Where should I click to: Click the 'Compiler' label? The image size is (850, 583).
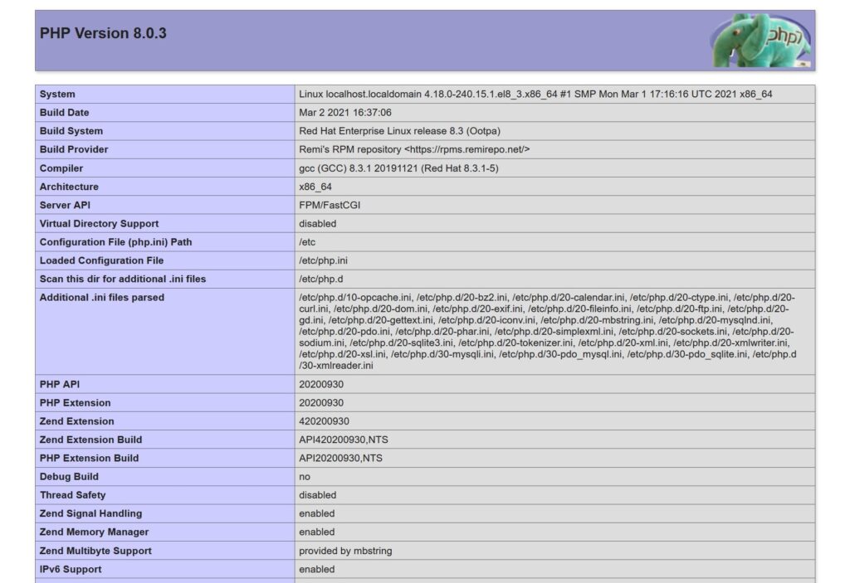(61, 168)
